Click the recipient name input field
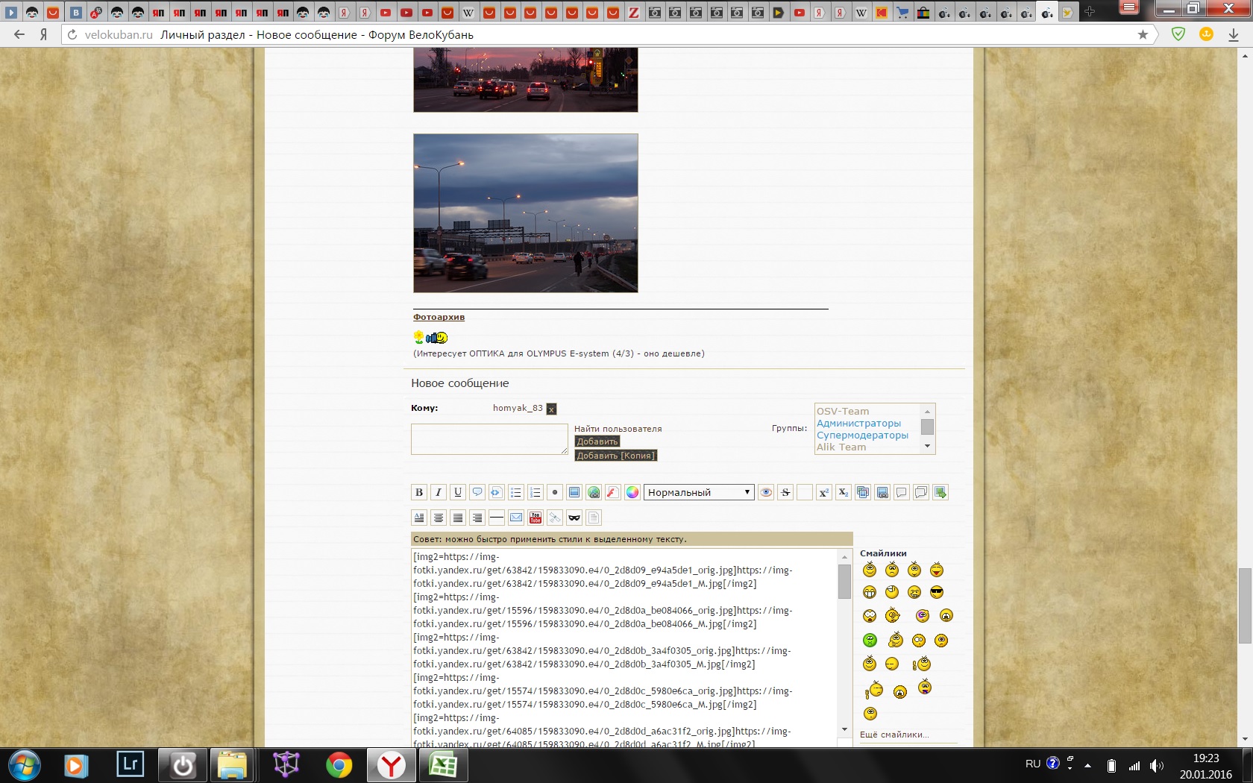Image resolution: width=1253 pixels, height=783 pixels. (x=489, y=438)
